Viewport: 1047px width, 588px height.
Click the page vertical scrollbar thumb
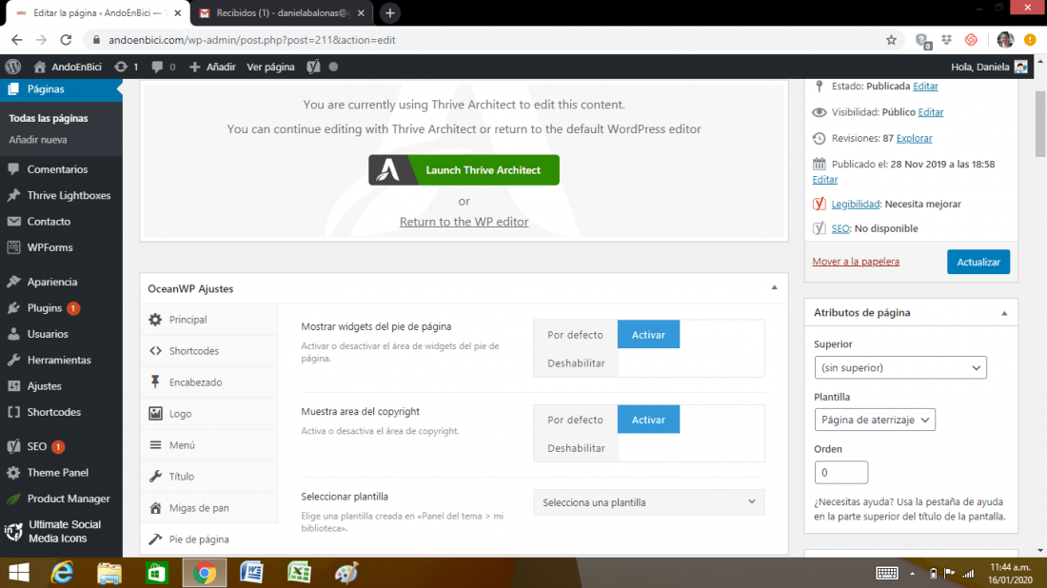1039,124
